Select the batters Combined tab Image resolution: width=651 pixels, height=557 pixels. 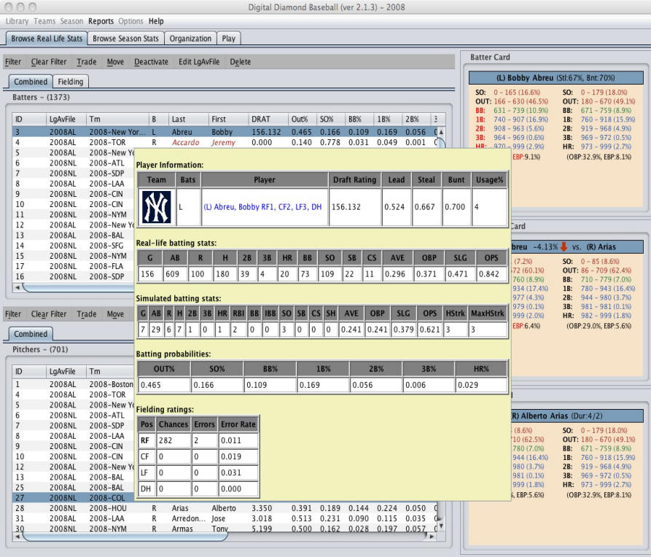31,82
